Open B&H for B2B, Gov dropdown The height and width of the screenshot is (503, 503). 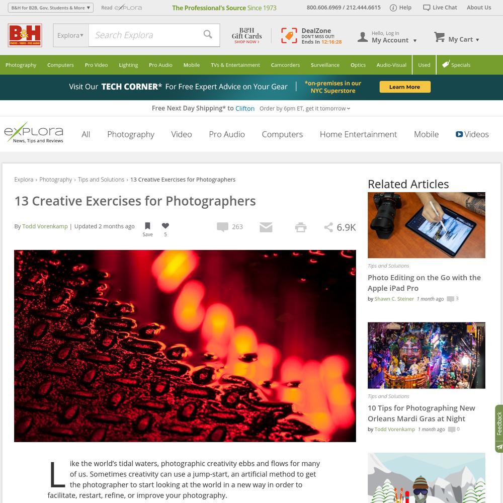51,8
